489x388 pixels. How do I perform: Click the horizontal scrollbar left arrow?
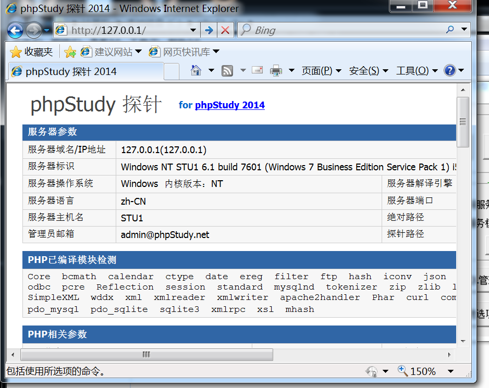click(13, 355)
